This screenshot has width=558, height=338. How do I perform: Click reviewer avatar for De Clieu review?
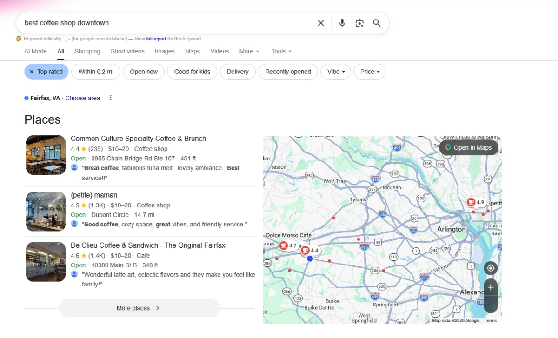click(x=74, y=274)
